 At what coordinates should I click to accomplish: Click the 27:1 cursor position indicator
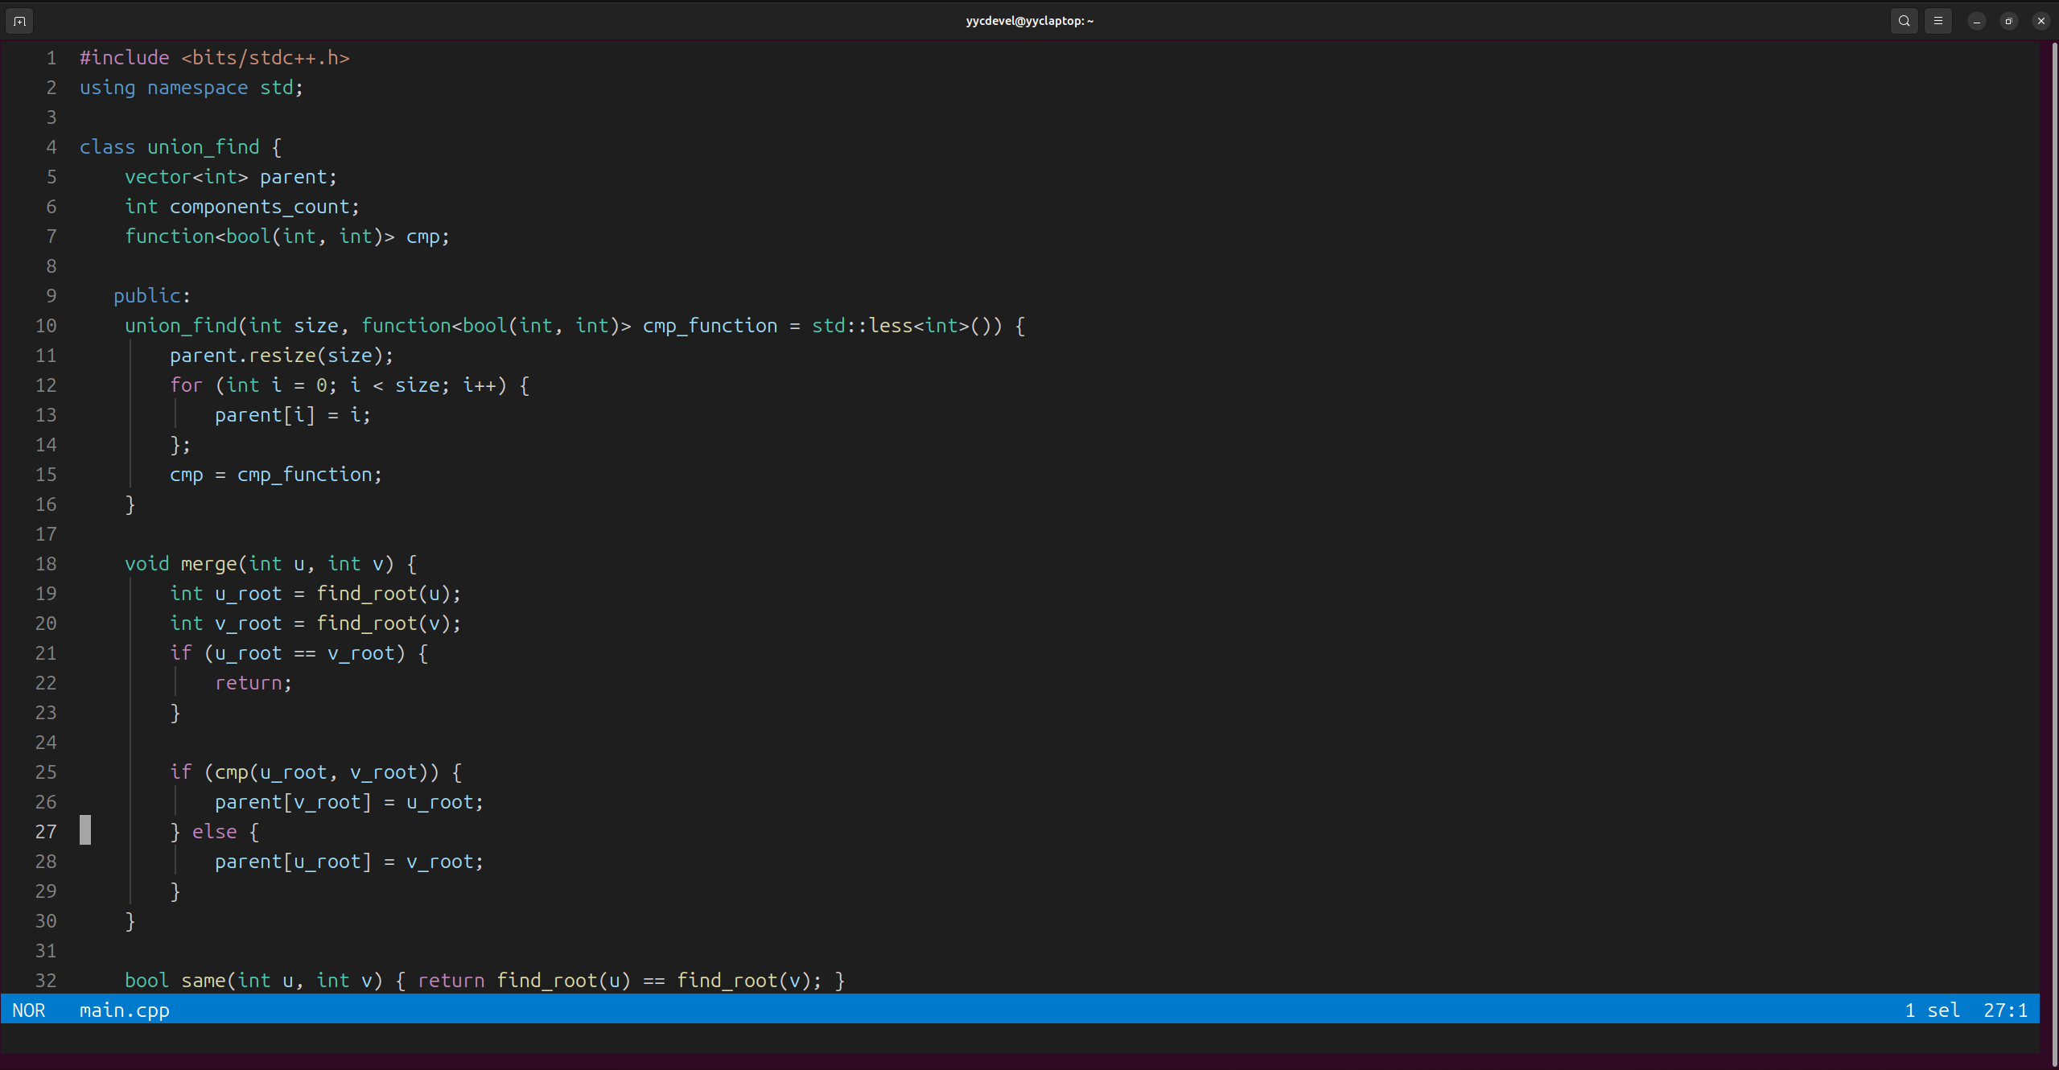(x=2005, y=1010)
